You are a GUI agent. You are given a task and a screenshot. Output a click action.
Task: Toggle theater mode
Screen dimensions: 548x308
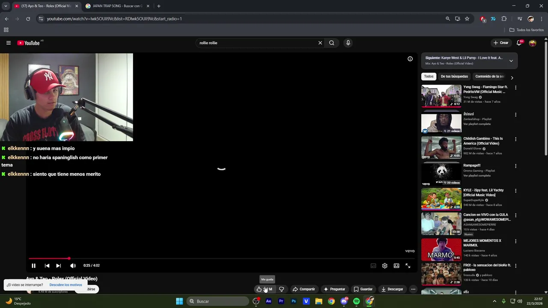[x=396, y=266]
